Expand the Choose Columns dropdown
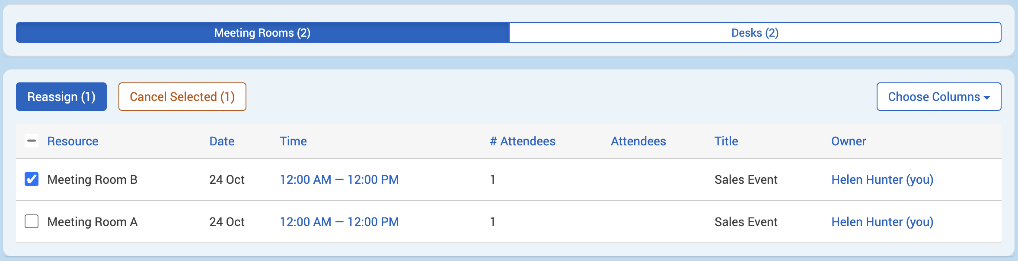 coord(938,97)
